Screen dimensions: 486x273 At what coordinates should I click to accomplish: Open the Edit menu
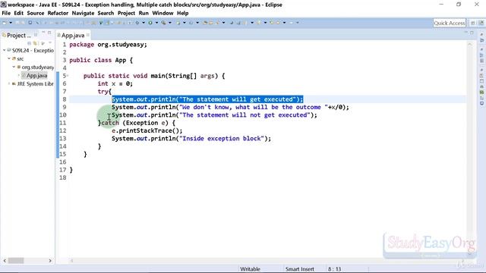(18, 13)
